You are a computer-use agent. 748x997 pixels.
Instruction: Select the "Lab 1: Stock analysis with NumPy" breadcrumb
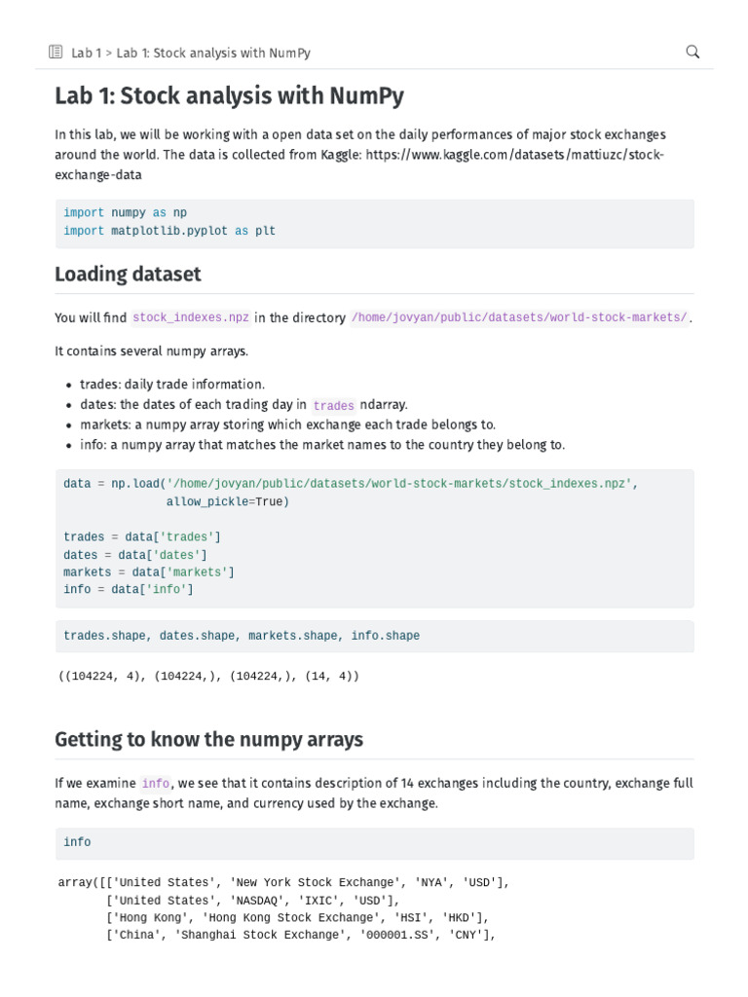(x=213, y=54)
